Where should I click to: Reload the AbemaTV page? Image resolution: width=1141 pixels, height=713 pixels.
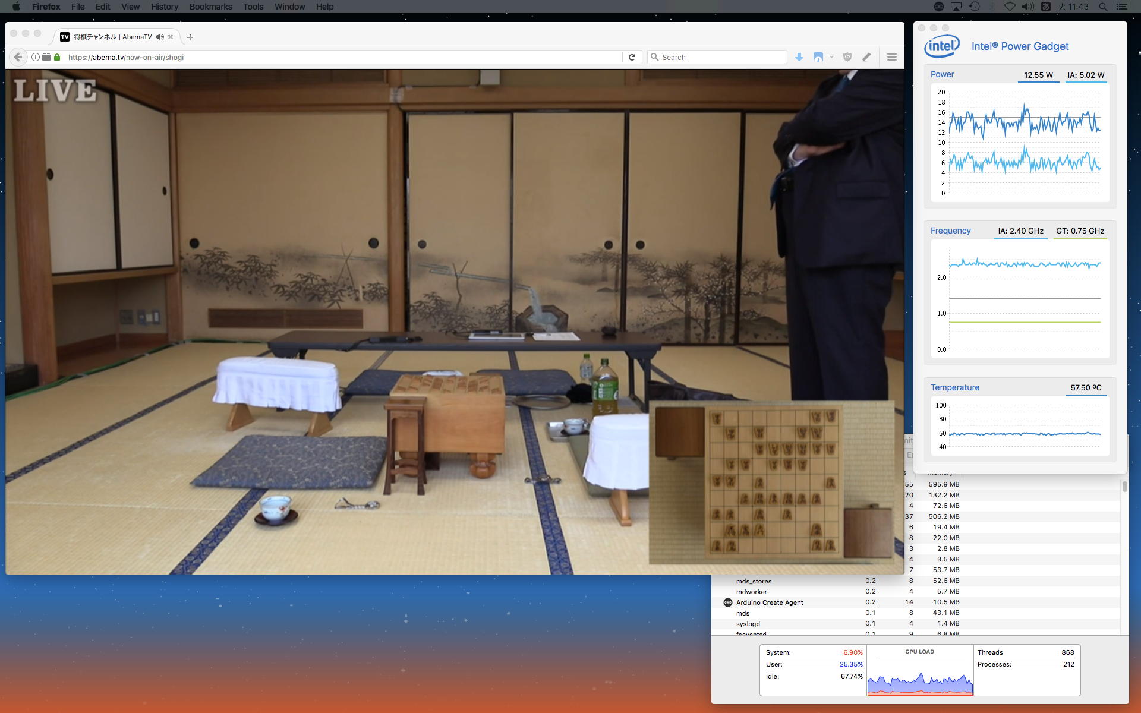pyautogui.click(x=632, y=57)
